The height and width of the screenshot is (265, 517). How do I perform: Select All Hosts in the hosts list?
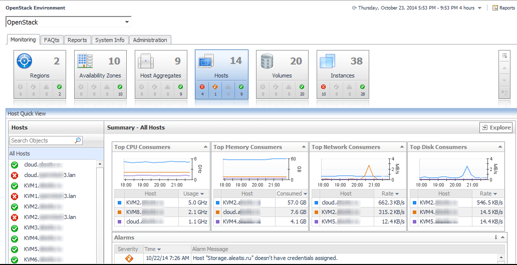coord(56,153)
